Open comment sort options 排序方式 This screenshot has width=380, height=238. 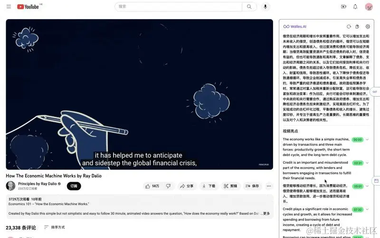point(55,228)
